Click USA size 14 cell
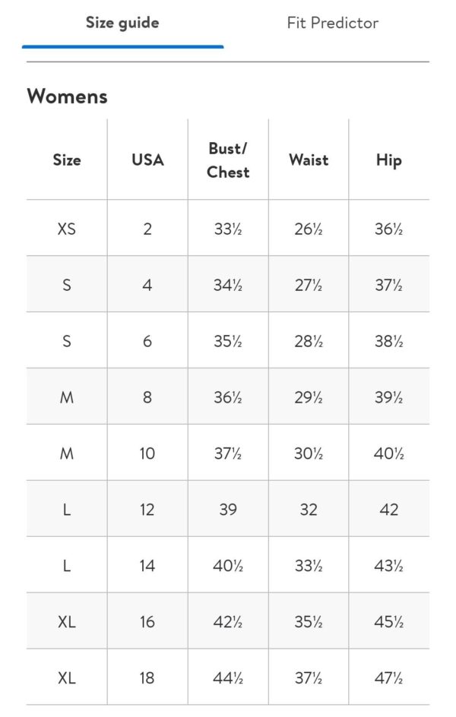This screenshot has width=456, height=717. [147, 566]
